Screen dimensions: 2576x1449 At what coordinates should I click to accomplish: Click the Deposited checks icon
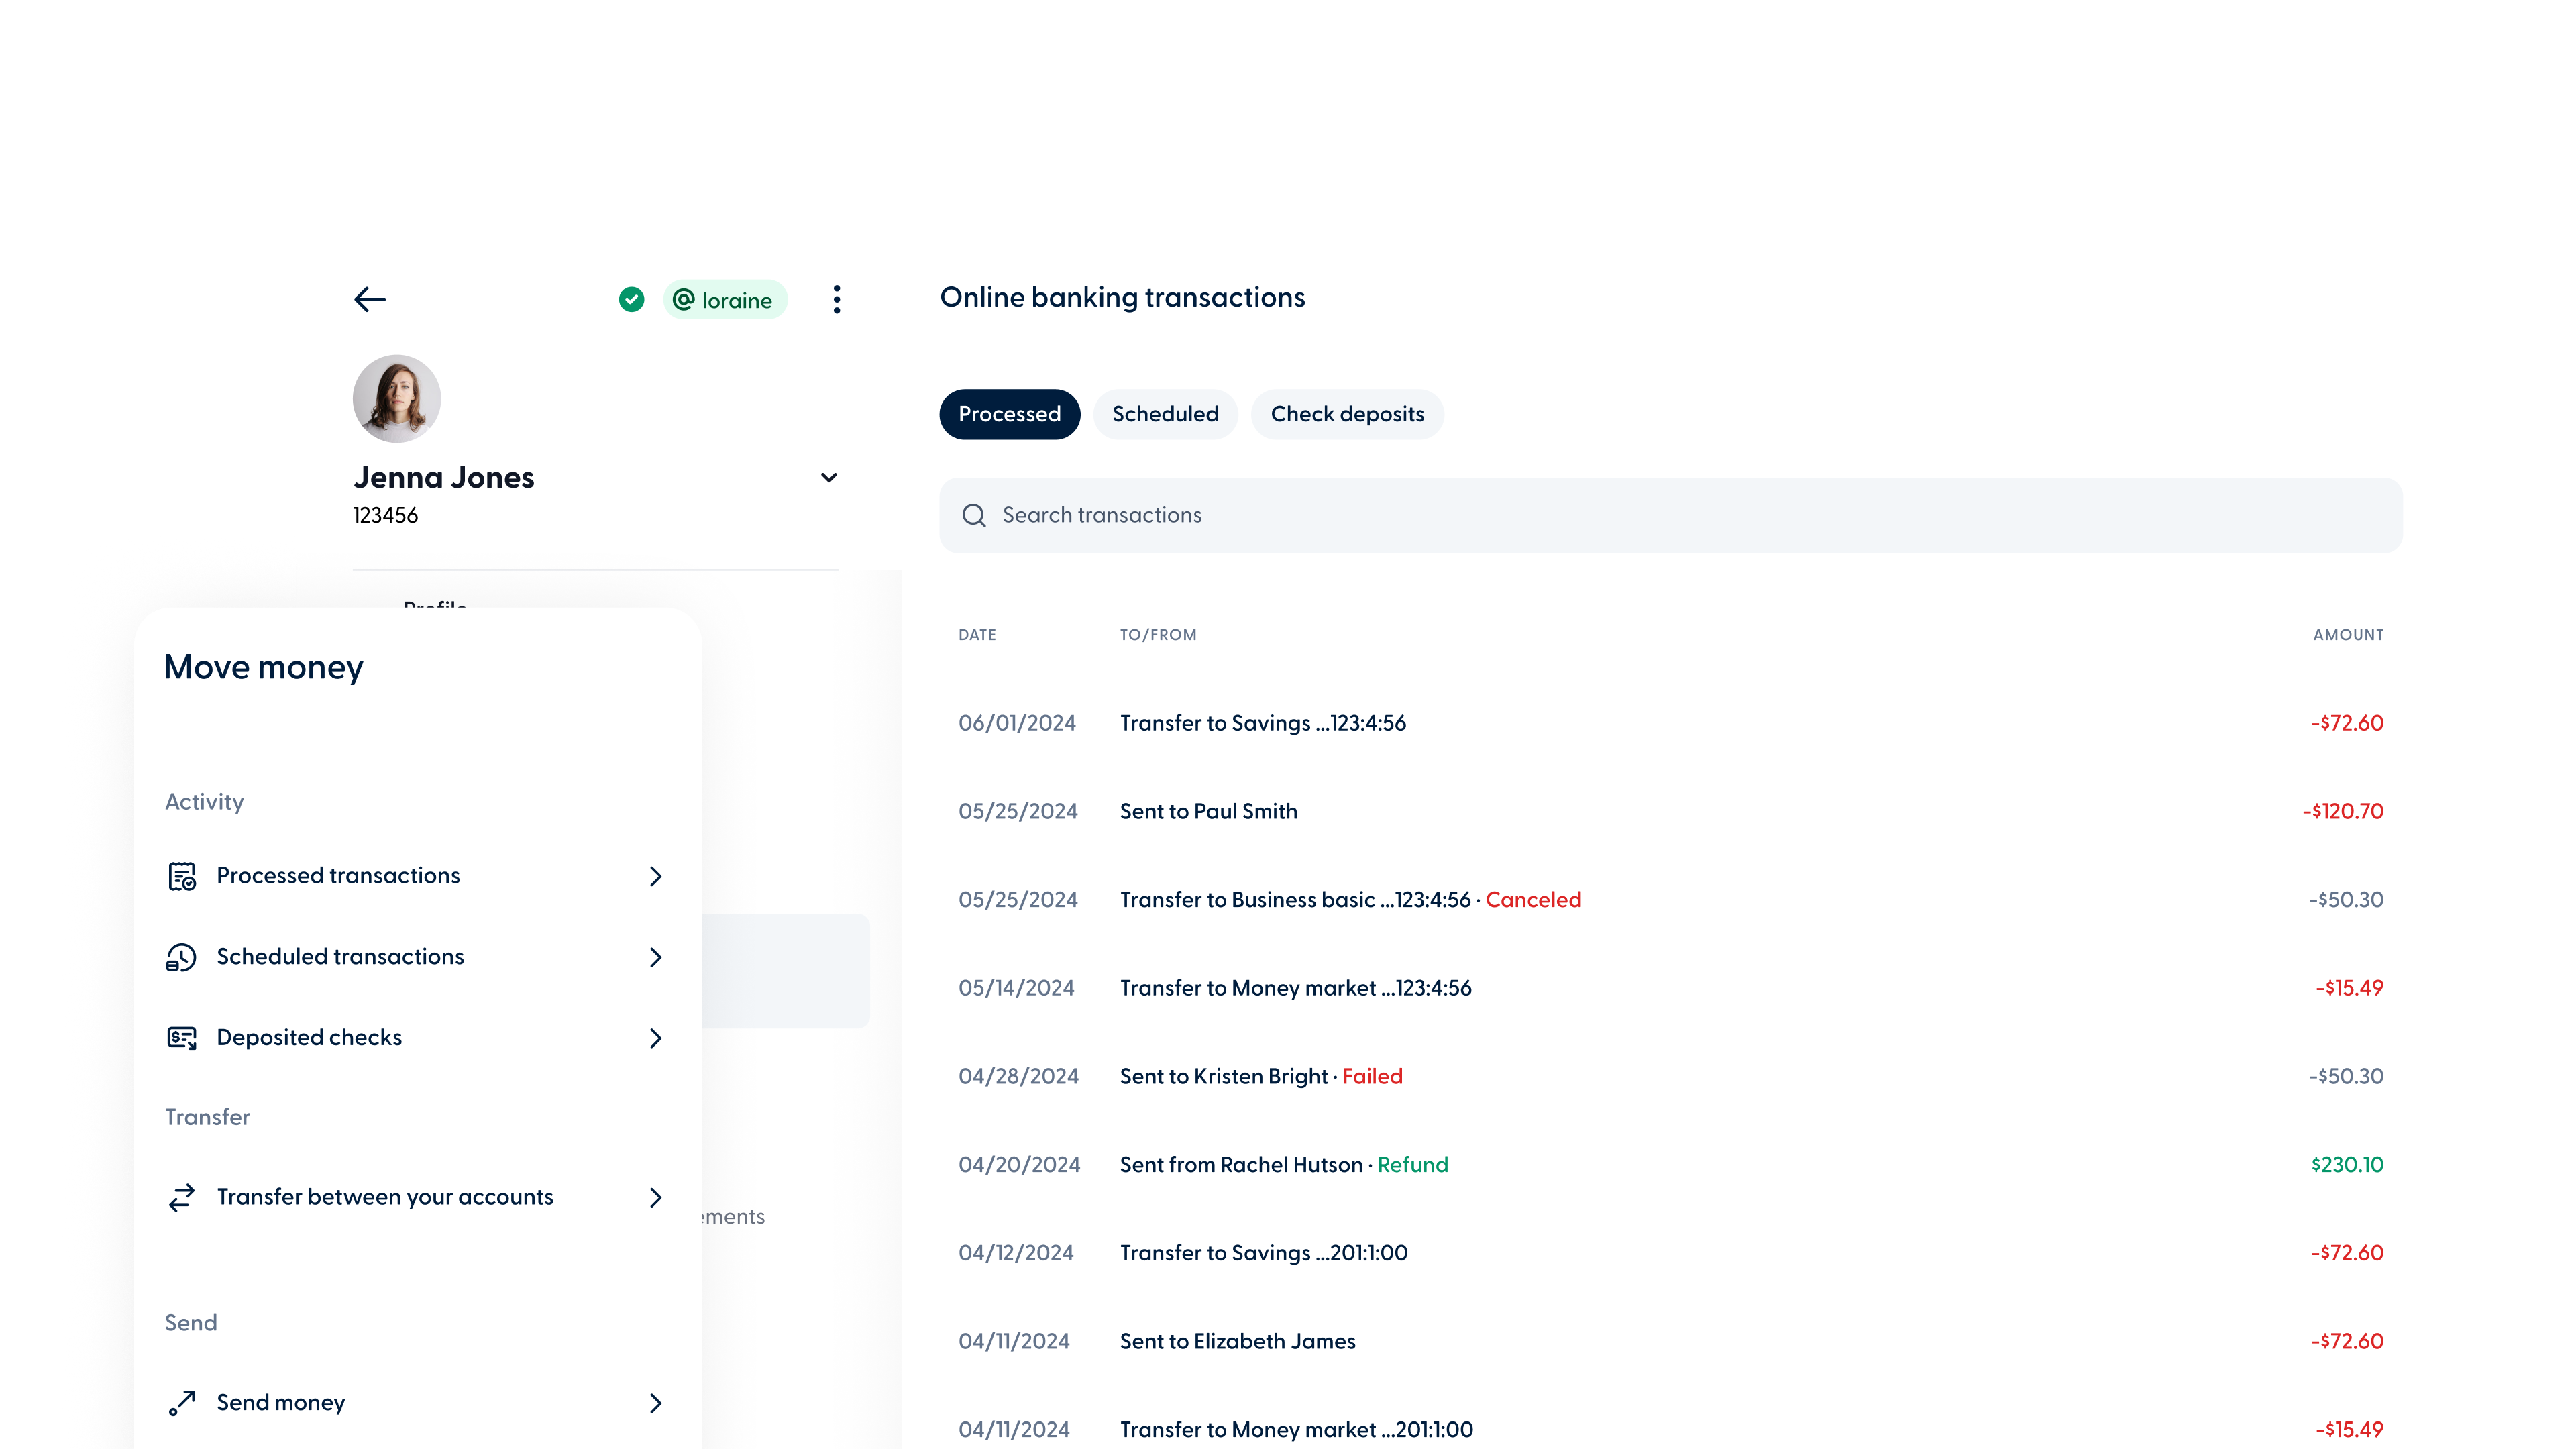pyautogui.click(x=181, y=1038)
